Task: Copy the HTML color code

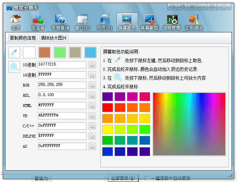Action: (x=92, y=106)
